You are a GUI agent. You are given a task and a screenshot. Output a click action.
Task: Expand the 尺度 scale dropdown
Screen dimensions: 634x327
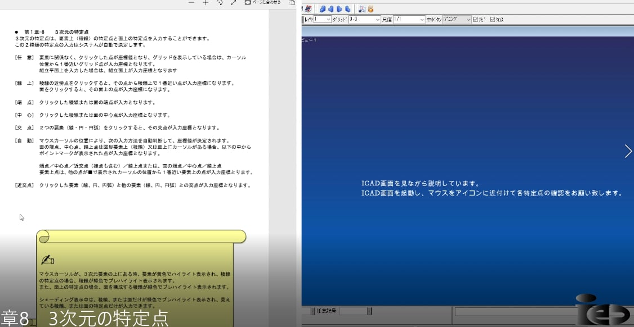coord(421,20)
